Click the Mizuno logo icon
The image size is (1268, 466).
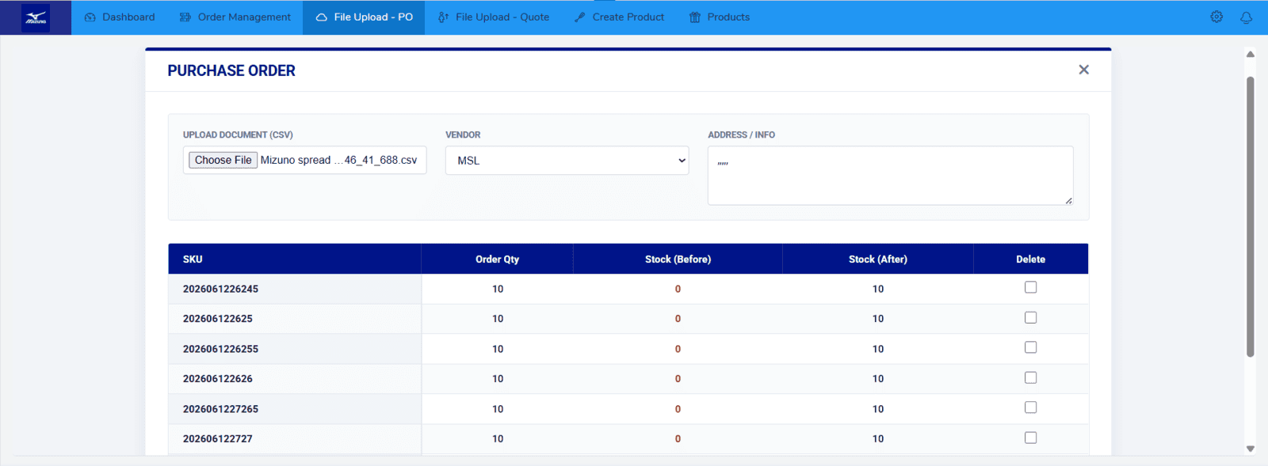click(36, 17)
